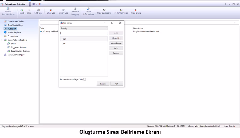The width and height of the screenshot is (240, 138).
Task: Open the Priority dropdown in Tag Editor
Action: coord(84,28)
